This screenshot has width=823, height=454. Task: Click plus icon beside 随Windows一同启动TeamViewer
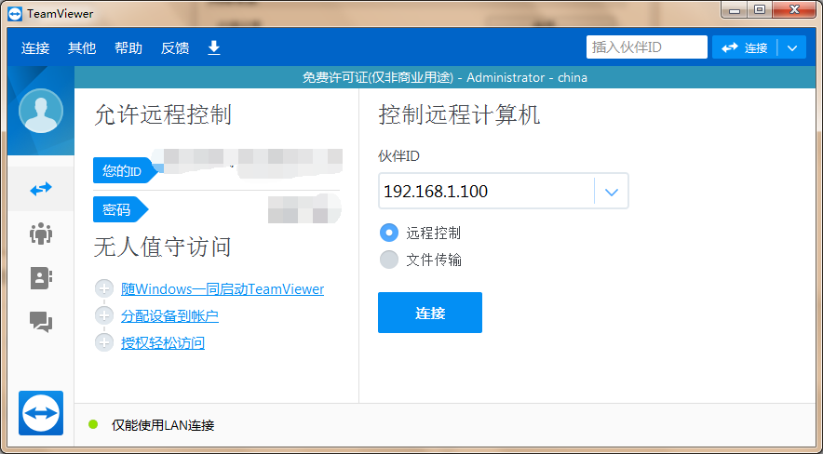104,288
